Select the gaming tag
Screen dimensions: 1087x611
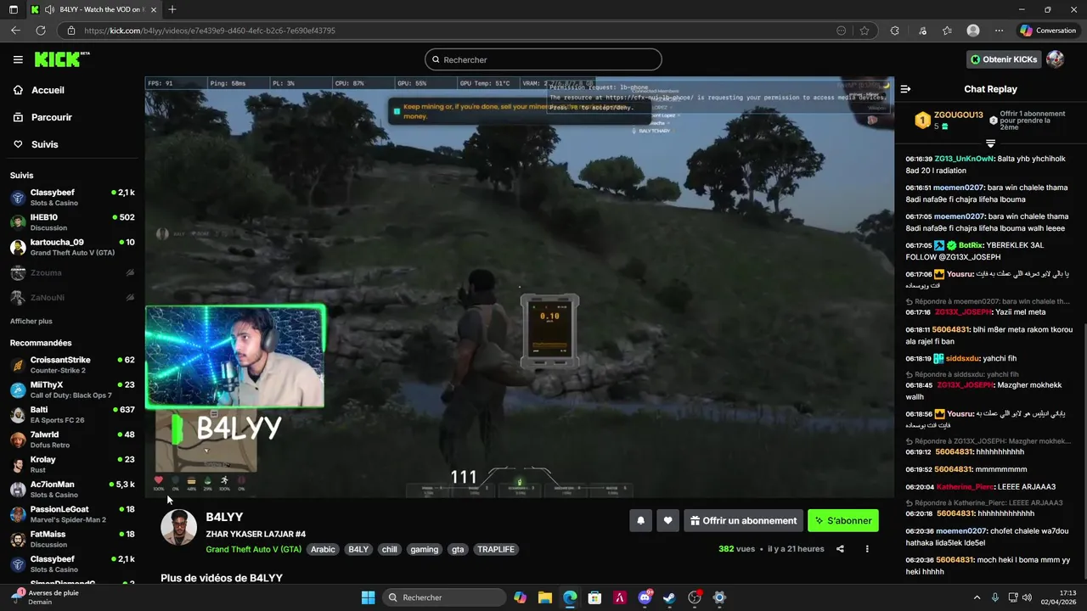pos(424,549)
